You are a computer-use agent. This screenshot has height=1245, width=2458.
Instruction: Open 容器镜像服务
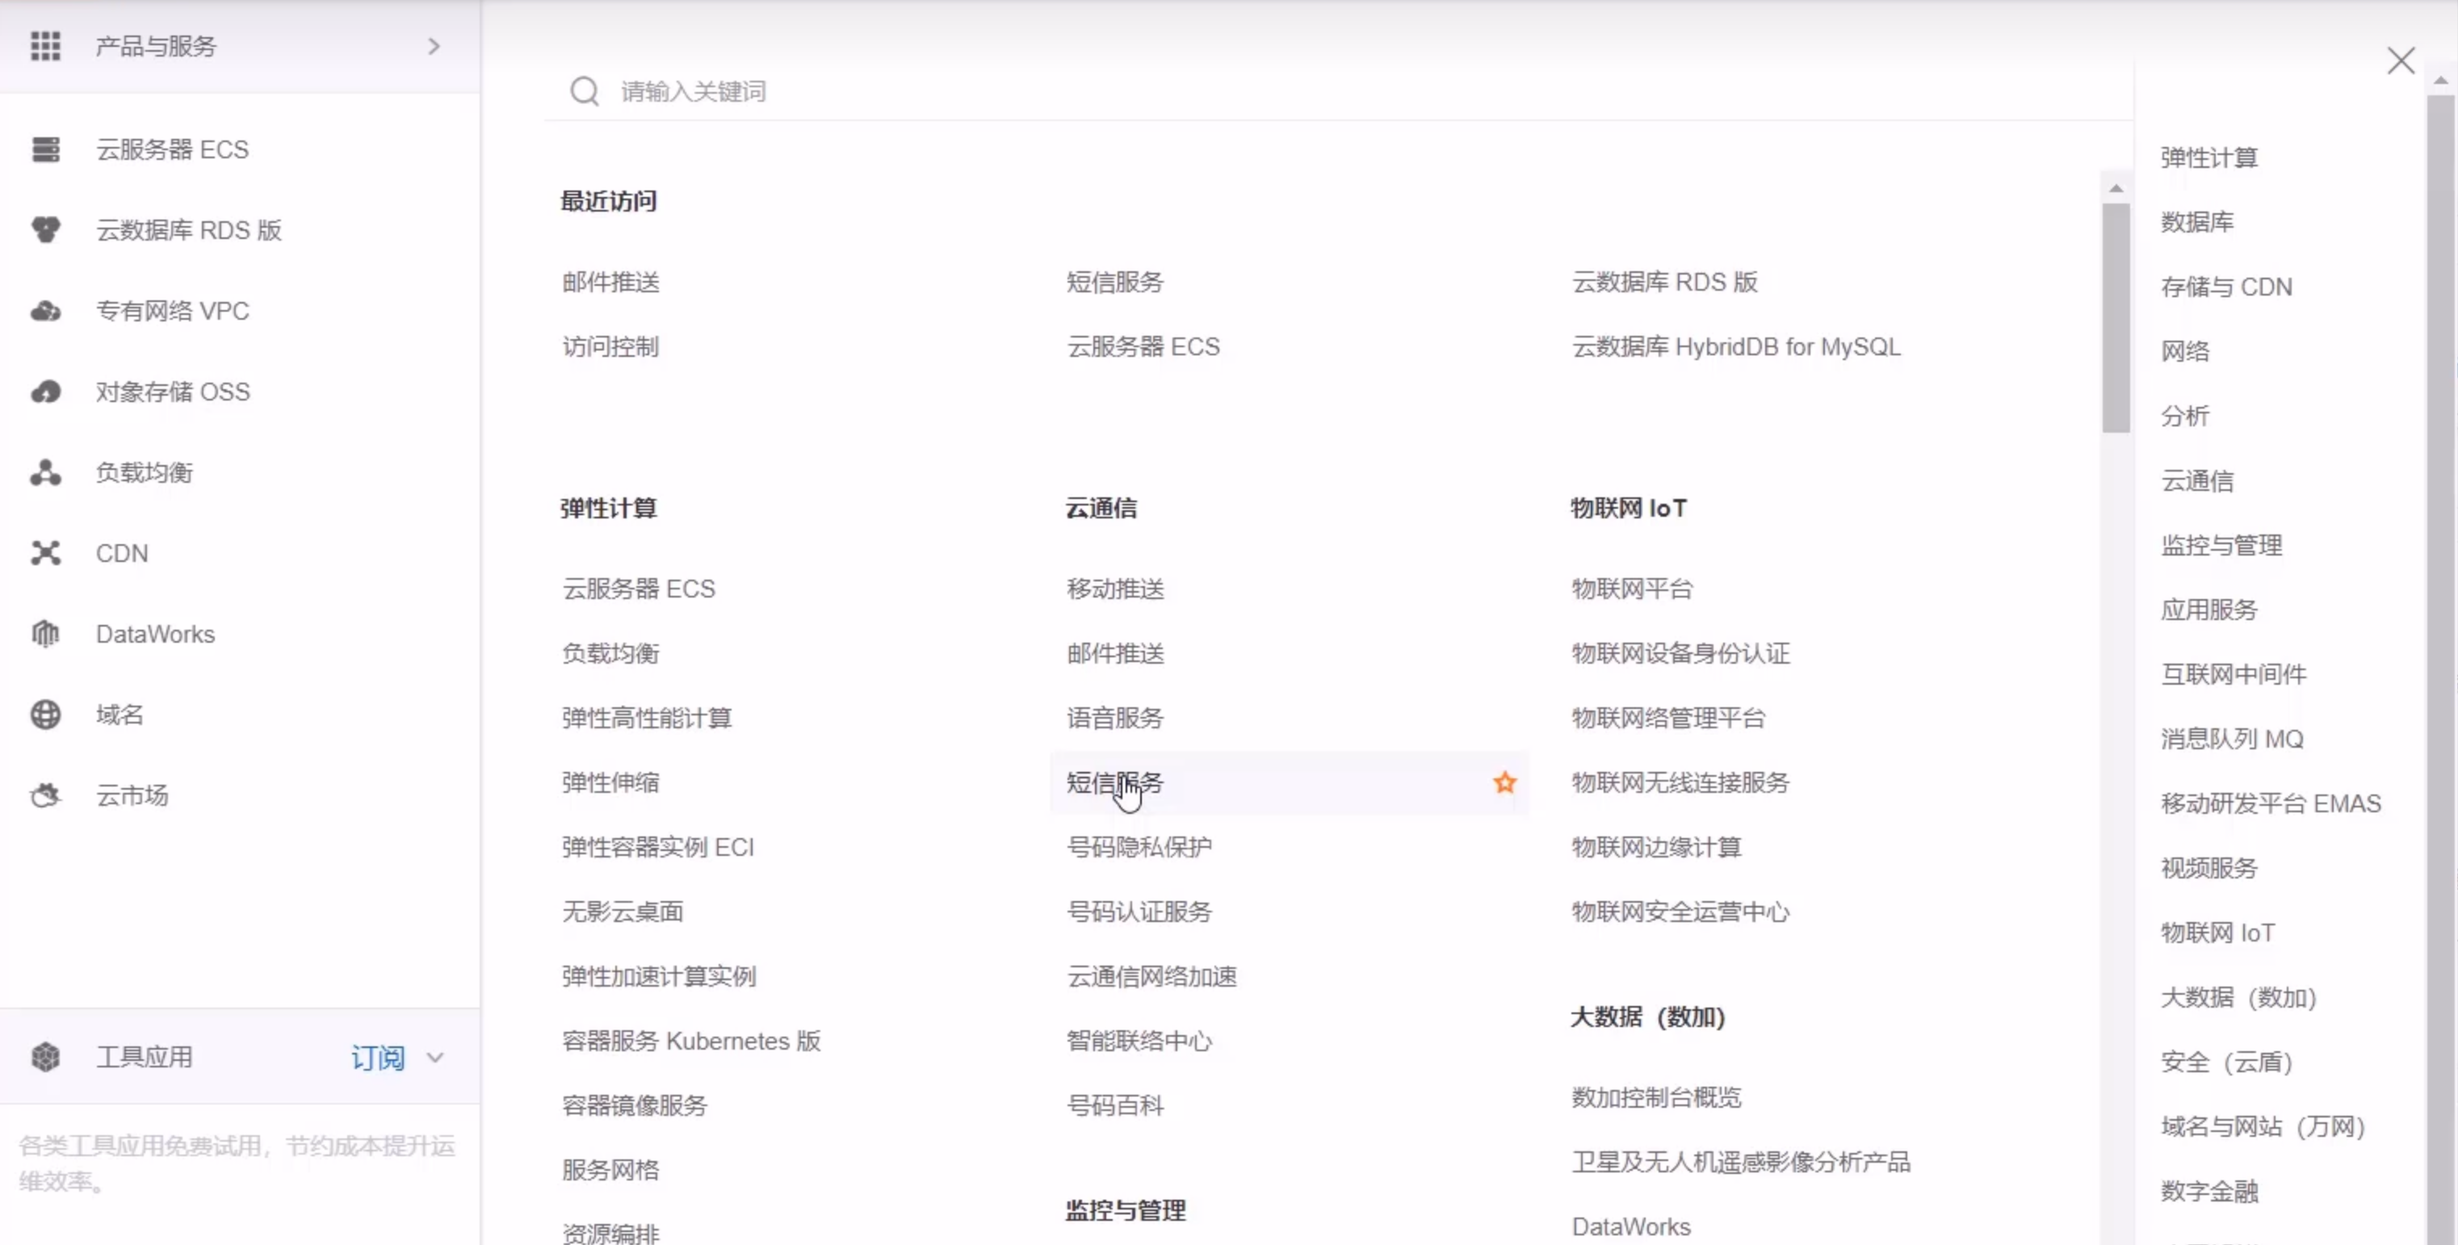pos(635,1105)
